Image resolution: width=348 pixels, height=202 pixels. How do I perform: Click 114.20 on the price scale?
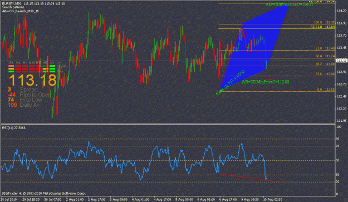[341, 11]
